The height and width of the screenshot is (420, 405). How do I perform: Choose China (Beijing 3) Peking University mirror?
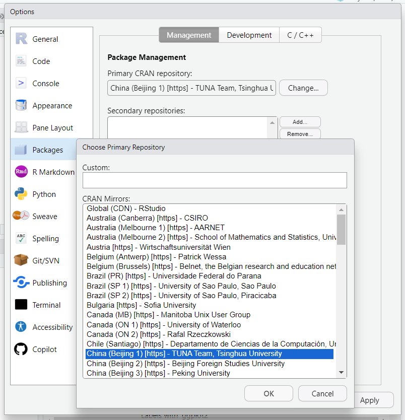158,373
